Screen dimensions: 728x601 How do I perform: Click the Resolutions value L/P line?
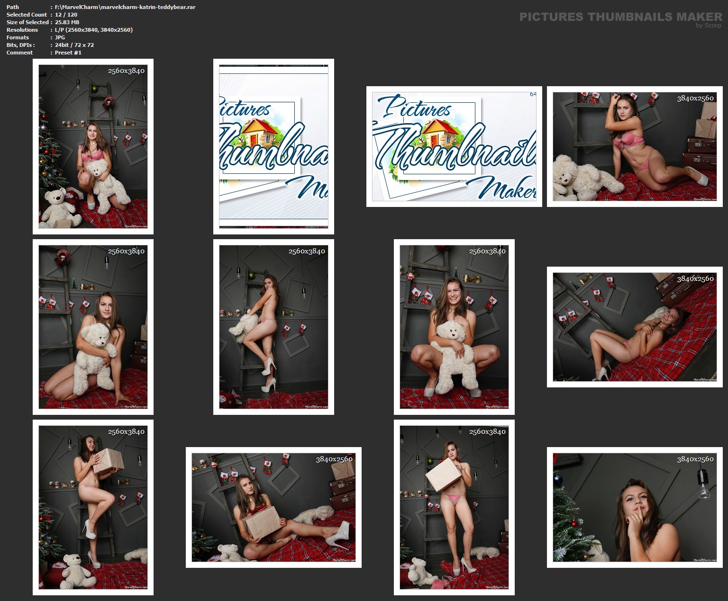coord(93,30)
